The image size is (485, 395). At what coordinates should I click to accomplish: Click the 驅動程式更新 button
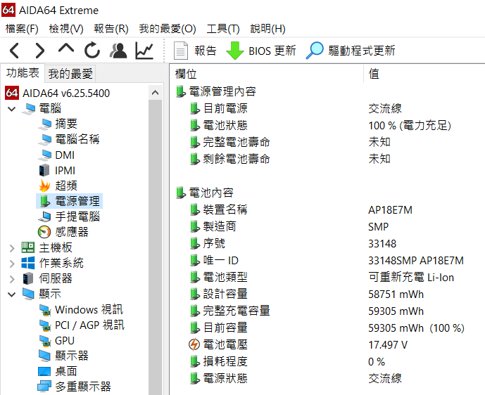coord(351,51)
